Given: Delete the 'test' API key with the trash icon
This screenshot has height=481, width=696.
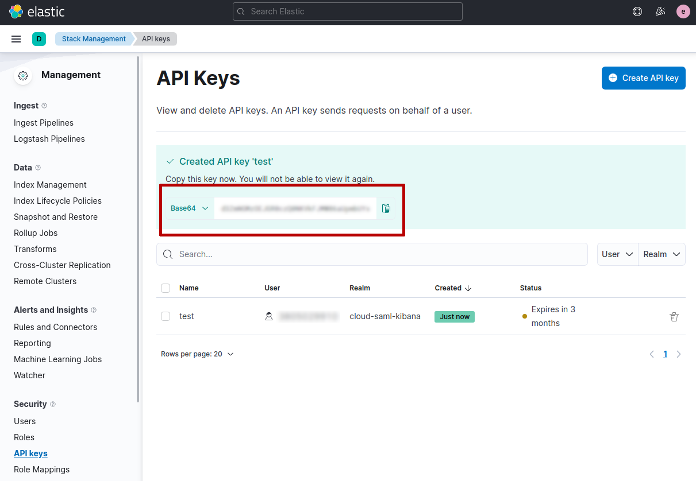Looking at the screenshot, I should (x=674, y=316).
